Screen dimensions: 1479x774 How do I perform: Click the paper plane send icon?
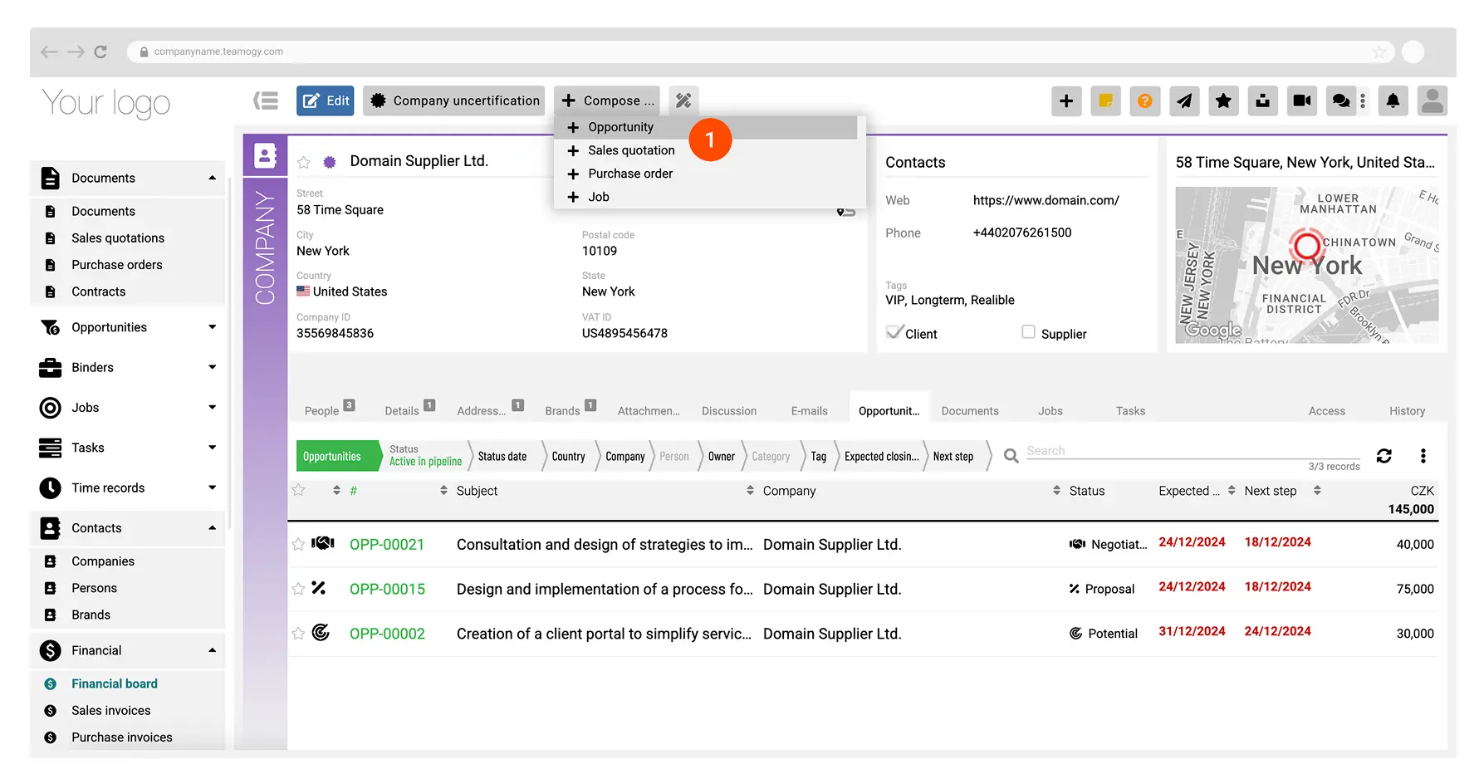[x=1184, y=100]
